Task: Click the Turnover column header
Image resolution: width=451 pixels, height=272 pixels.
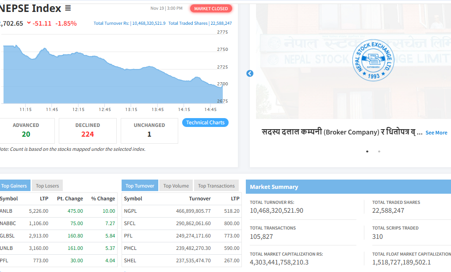Action: click(199, 199)
